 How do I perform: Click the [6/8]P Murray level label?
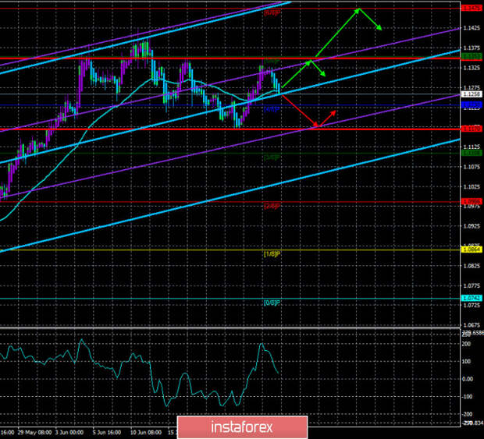(x=272, y=13)
